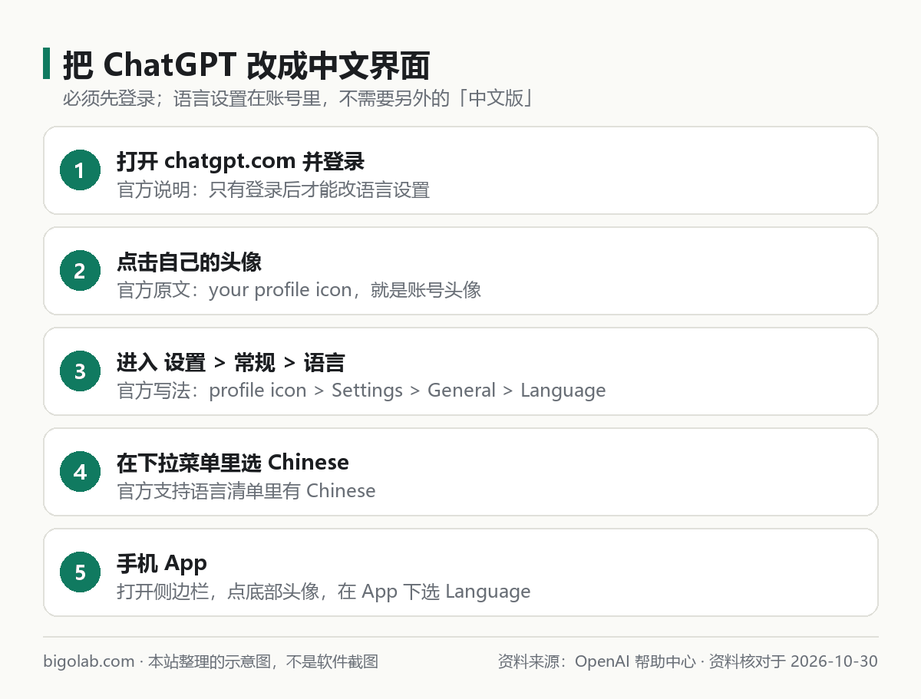Click the subtitle starting with "必须先登录"
Viewport: 921px width, 699px height.
click(298, 99)
